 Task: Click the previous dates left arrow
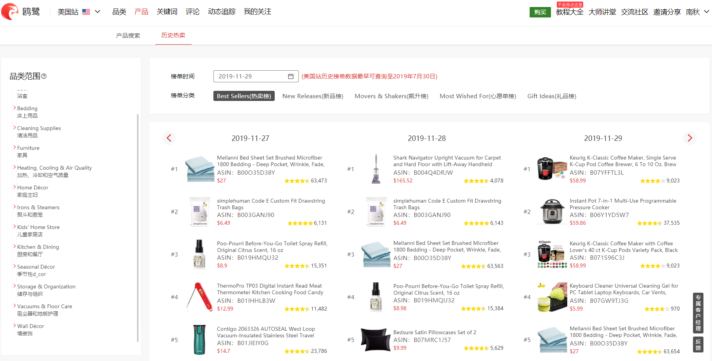coord(169,138)
